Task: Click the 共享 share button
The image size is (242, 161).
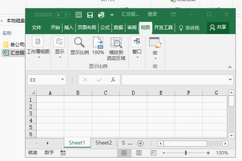Action: coord(218,28)
